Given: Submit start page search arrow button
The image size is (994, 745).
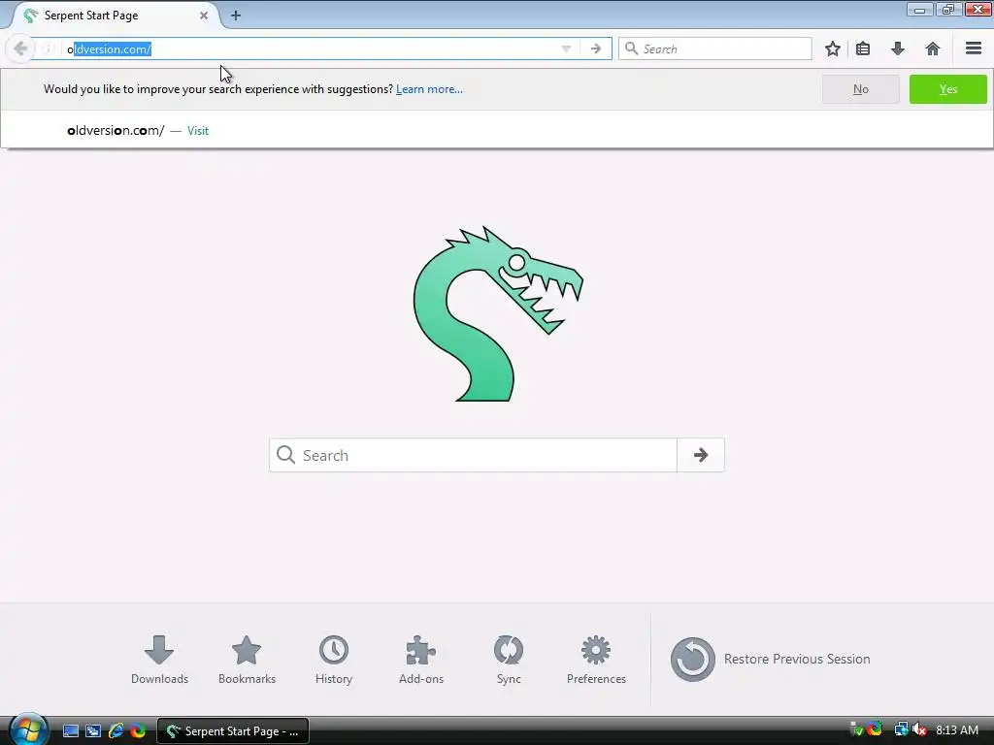Looking at the screenshot, I should (701, 455).
